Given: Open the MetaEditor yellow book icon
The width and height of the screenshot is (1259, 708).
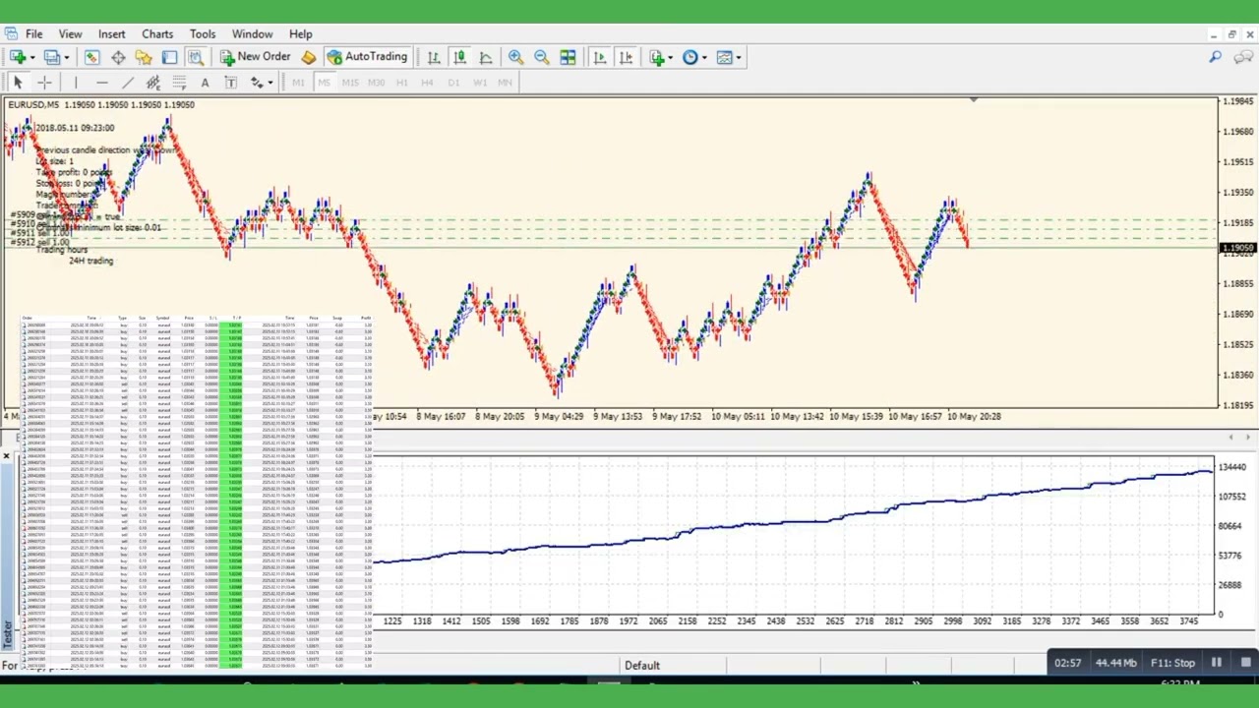Looking at the screenshot, I should (x=309, y=57).
